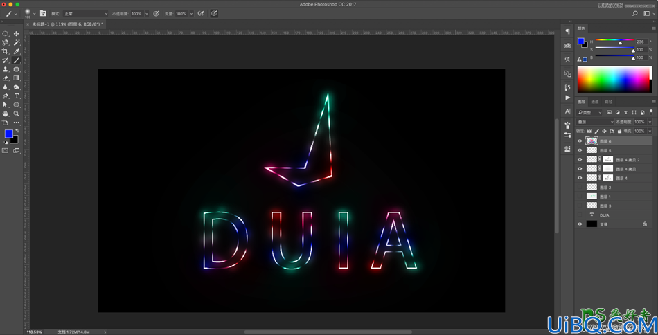Lock transparent pixels in Layers panel
Image resolution: width=658 pixels, height=335 pixels.
(589, 131)
